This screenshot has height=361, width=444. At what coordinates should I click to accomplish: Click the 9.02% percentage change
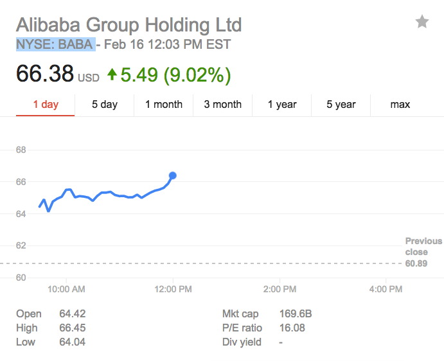tap(197, 75)
